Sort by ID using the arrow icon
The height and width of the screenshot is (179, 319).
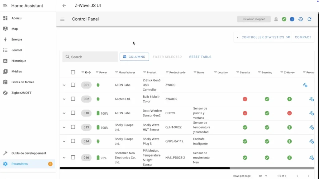click(90, 72)
